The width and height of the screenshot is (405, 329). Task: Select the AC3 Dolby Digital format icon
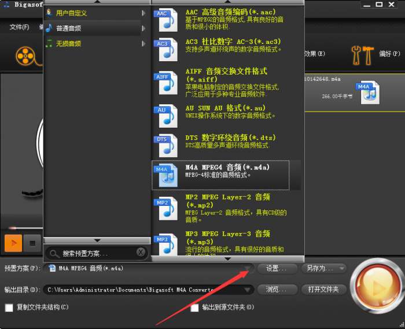[167, 50]
